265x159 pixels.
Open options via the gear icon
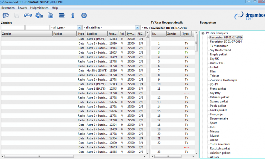coord(39,15)
